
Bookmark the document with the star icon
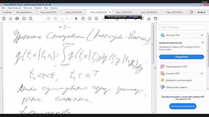10,19
